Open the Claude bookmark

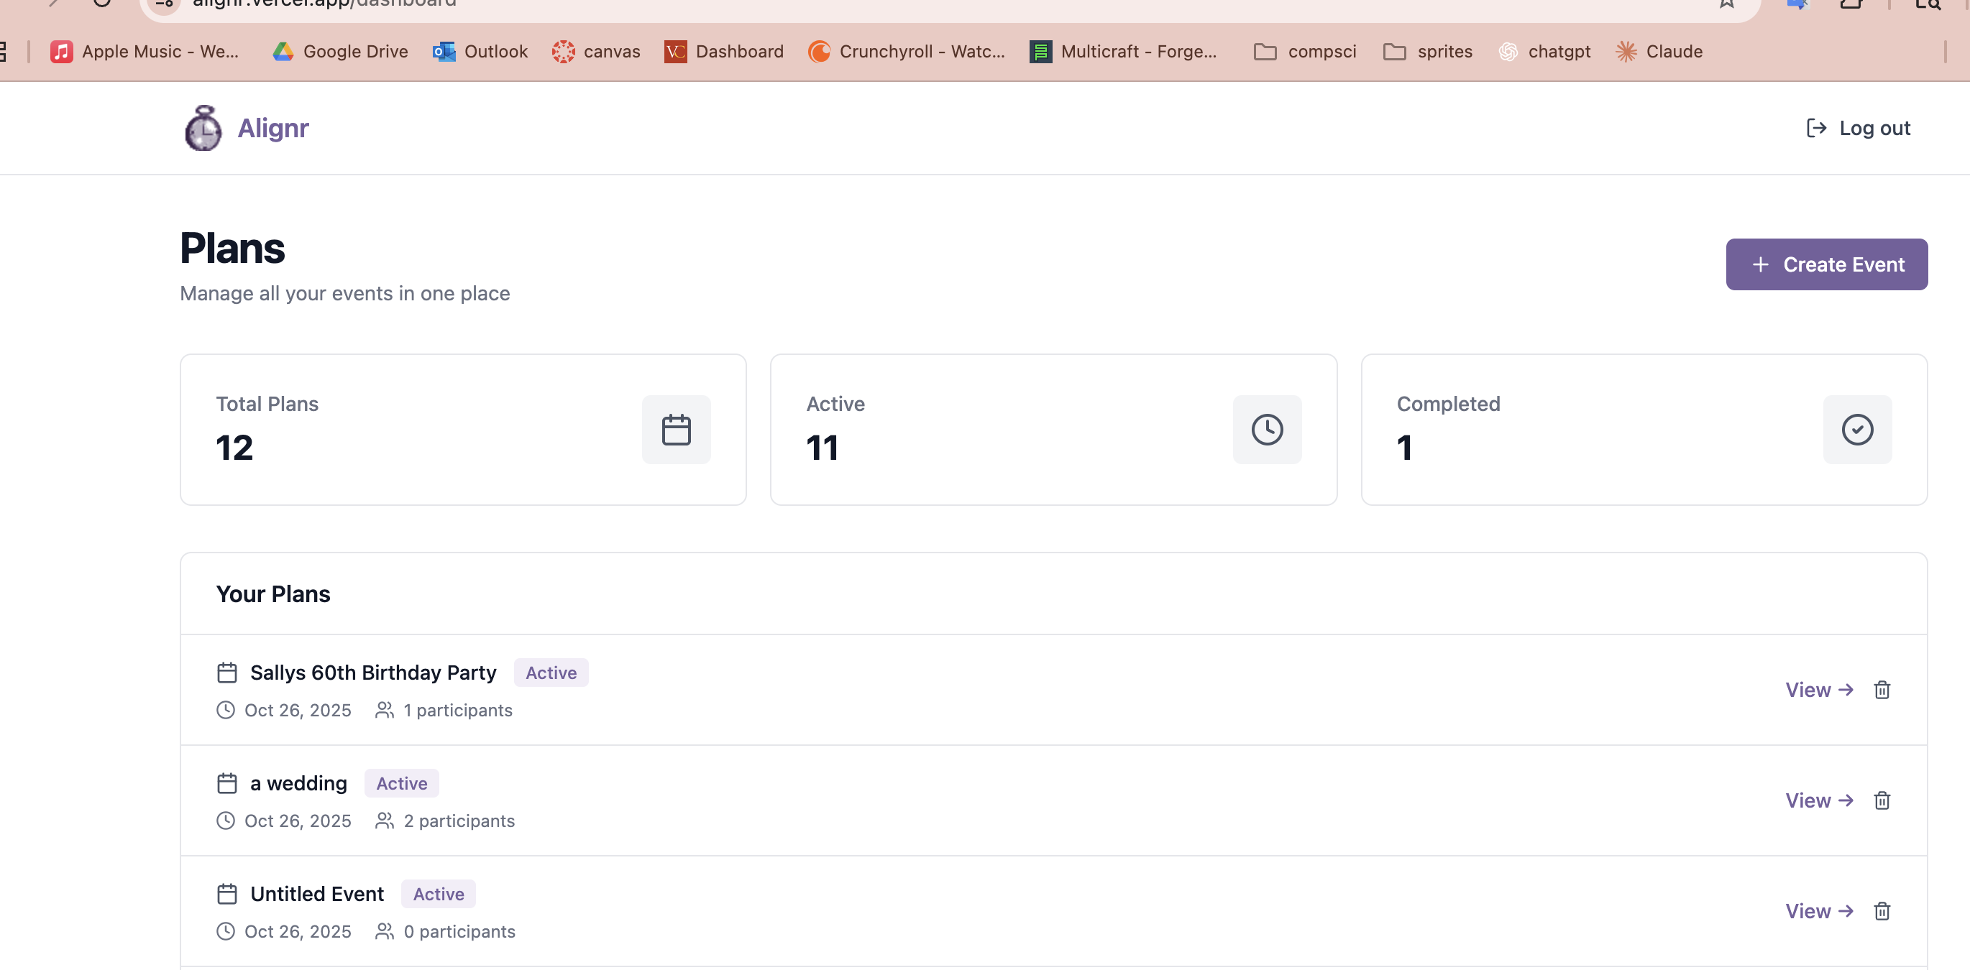(1659, 51)
